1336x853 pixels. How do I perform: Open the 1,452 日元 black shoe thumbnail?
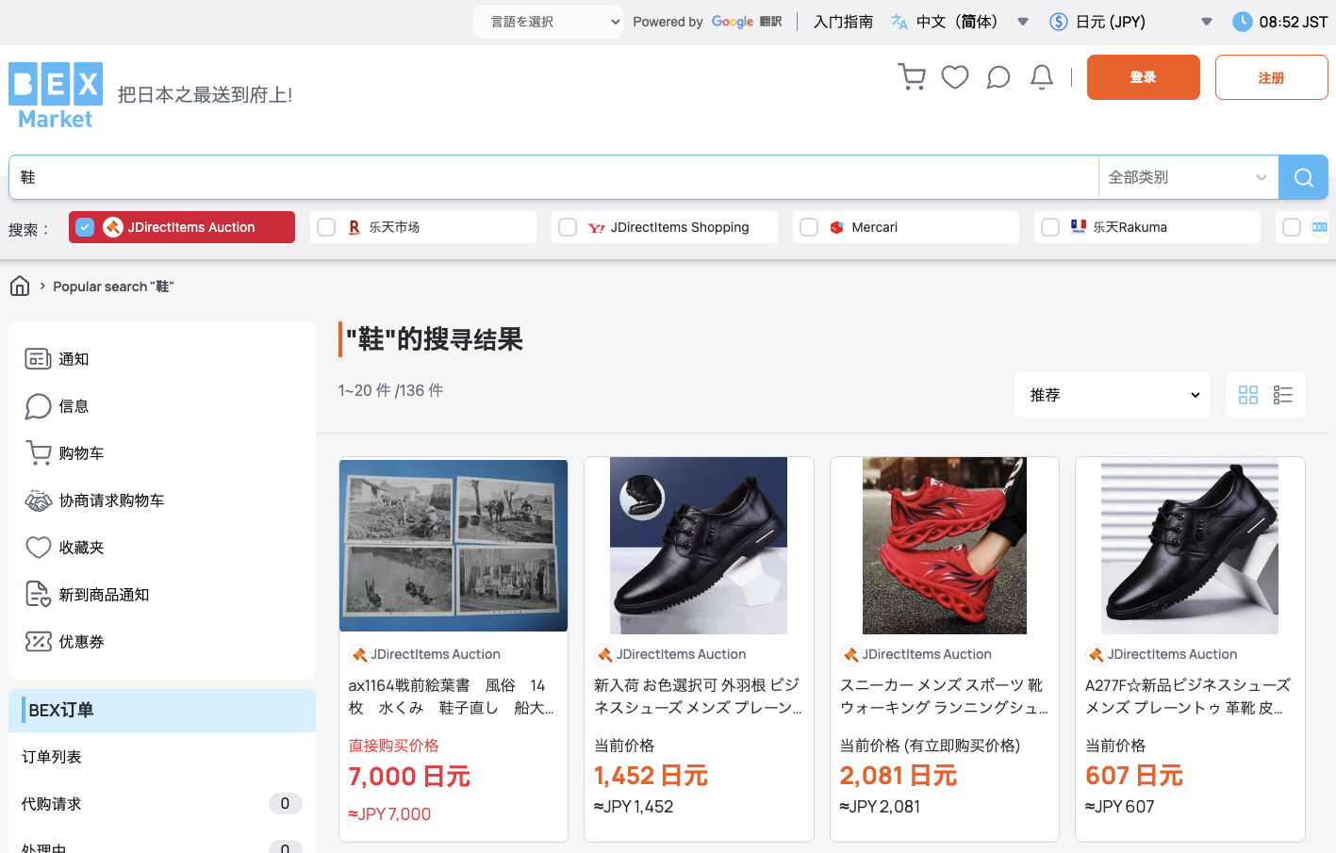[x=699, y=545]
